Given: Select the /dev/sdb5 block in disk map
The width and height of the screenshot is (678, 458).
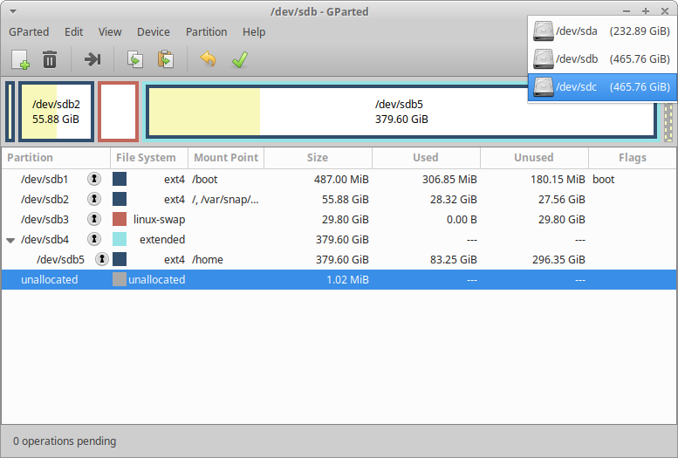Looking at the screenshot, I should [401, 111].
